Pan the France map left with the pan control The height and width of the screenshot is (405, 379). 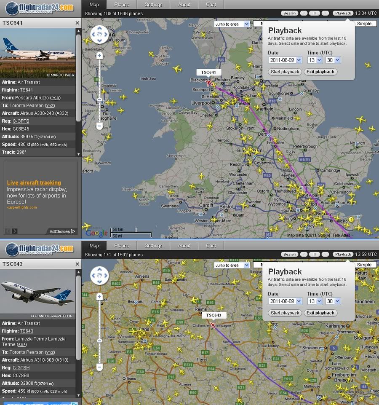pos(93,276)
